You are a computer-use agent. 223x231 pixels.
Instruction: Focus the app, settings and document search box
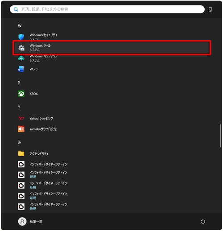click(107, 9)
